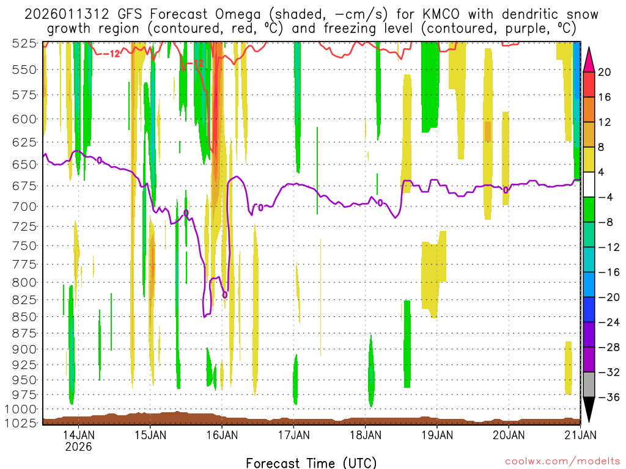Click the yellow 4–8 colorbar segment

(x=589, y=159)
